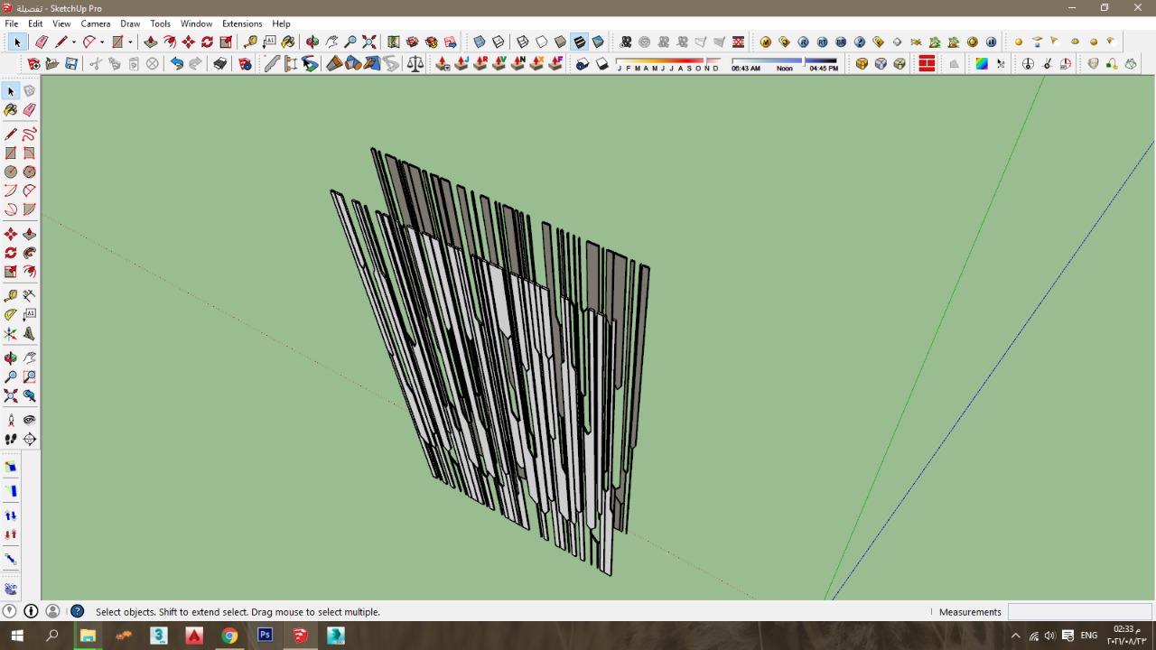Expand the Line tool dropdown arrow
1156x650 pixels.
click(74, 42)
